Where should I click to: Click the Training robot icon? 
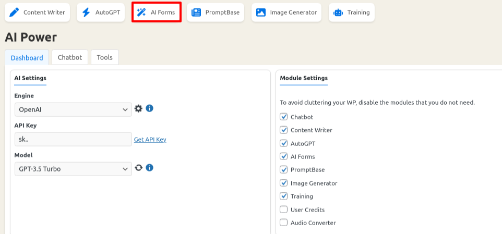tap(338, 13)
